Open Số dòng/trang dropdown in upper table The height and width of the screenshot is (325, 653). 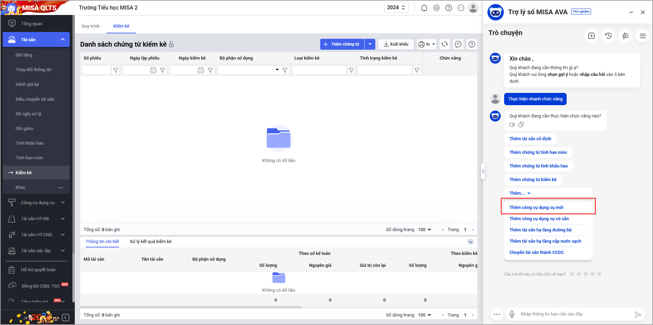(424, 230)
